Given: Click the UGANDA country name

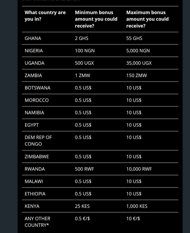Looking at the screenshot, I should click(x=35, y=63).
